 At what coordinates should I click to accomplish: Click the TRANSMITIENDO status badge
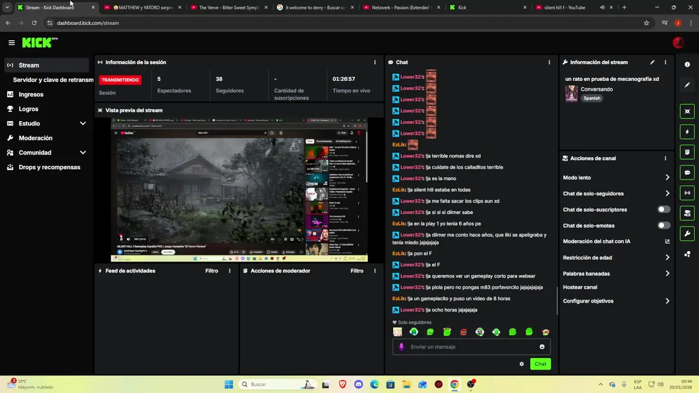point(120,80)
